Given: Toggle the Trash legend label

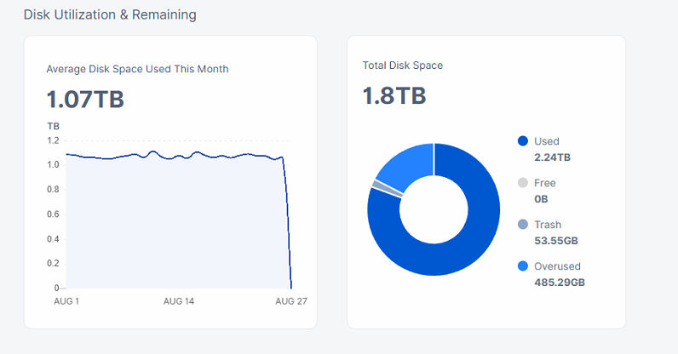Looking at the screenshot, I should point(547,225).
